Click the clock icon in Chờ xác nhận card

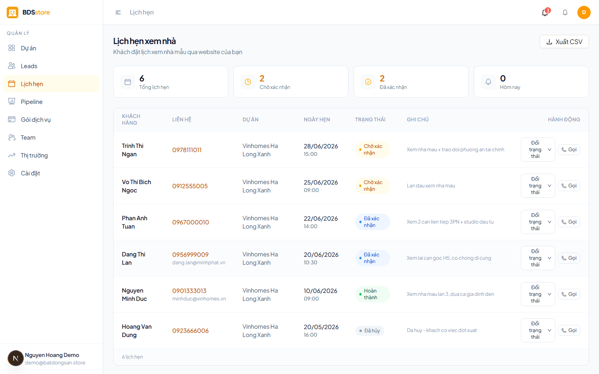(x=248, y=82)
